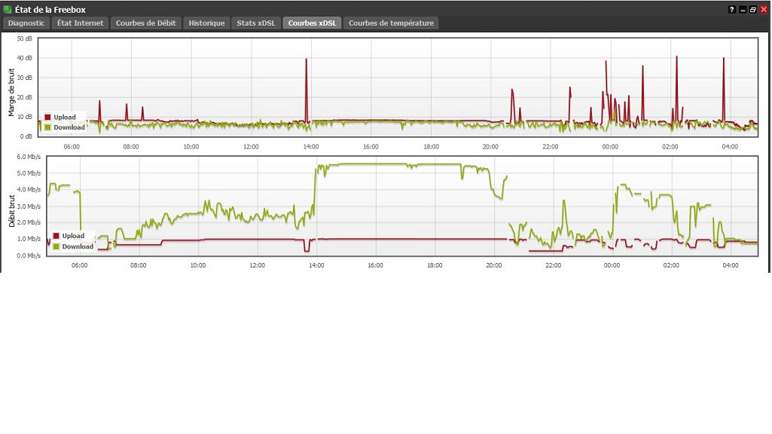Click Upload label in Débit brut legend
This screenshot has width=772, height=434.
coord(73,236)
